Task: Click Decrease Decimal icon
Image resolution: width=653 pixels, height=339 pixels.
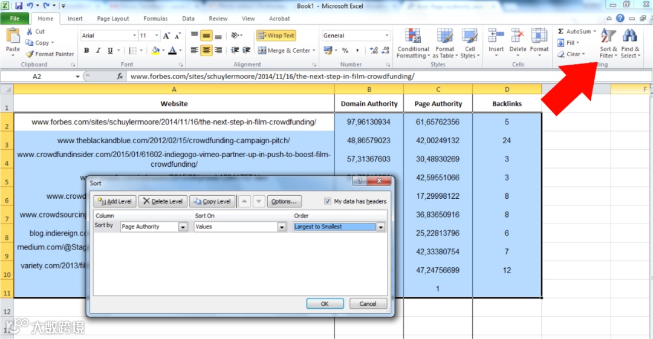Action: pos(386,50)
